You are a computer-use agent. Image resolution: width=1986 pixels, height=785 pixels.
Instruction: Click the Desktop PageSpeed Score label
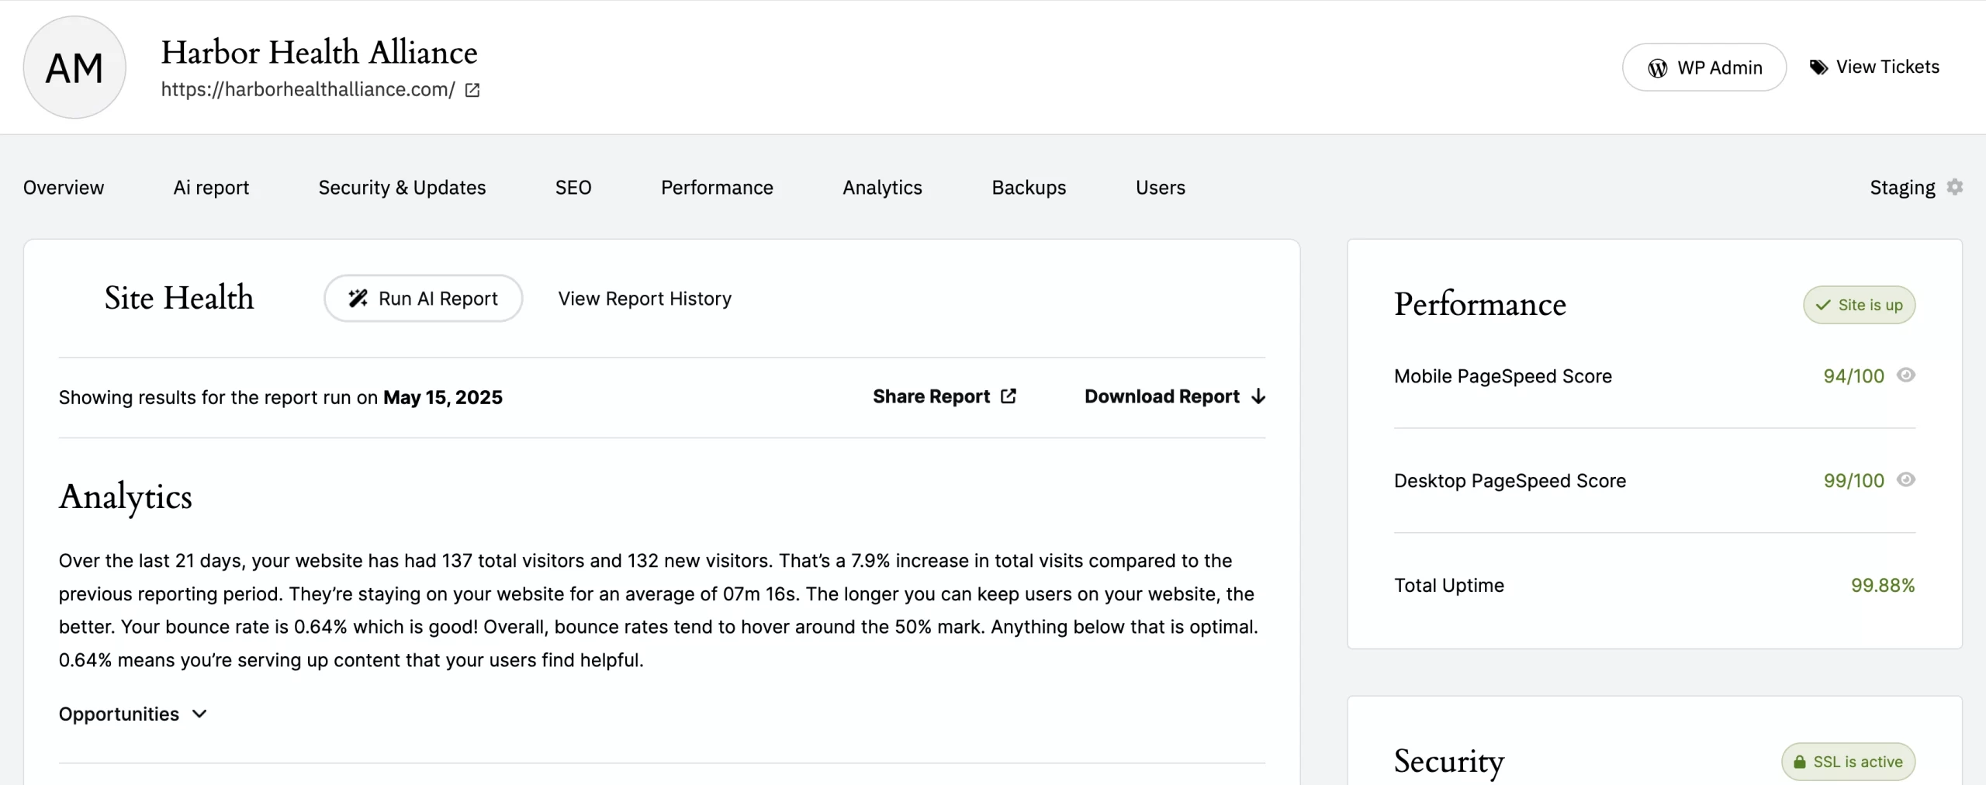click(x=1510, y=481)
